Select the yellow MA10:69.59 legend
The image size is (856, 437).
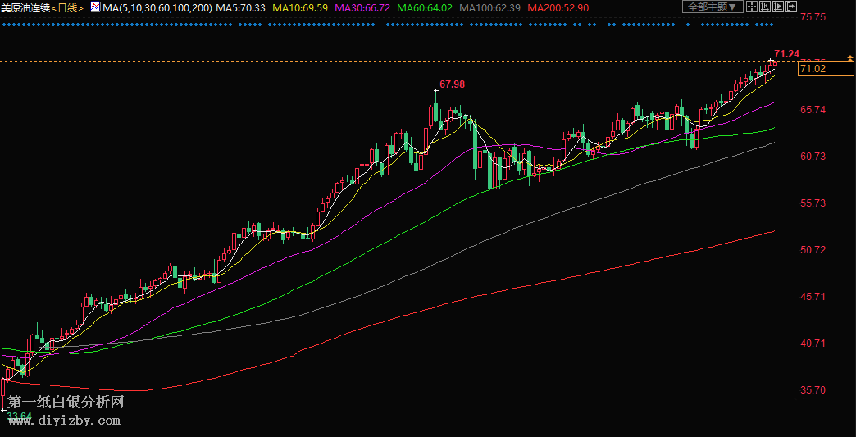300,7
